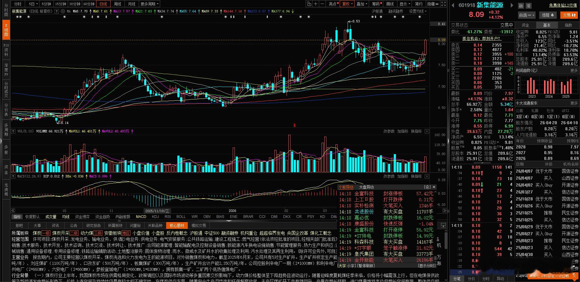Click the orange 交易 trade button
This screenshot has width=580, height=282.
(569, 15)
